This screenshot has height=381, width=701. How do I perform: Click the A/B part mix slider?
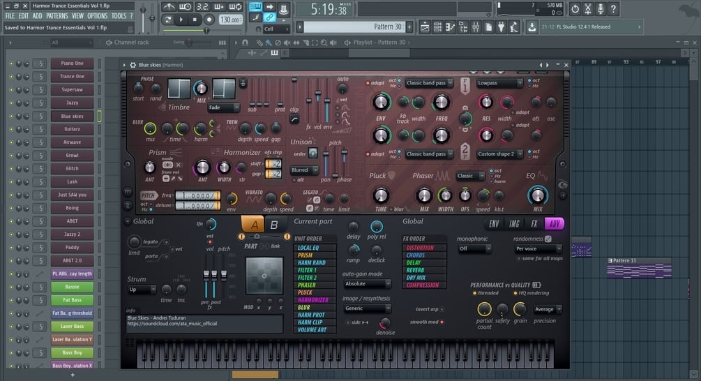tap(264, 237)
